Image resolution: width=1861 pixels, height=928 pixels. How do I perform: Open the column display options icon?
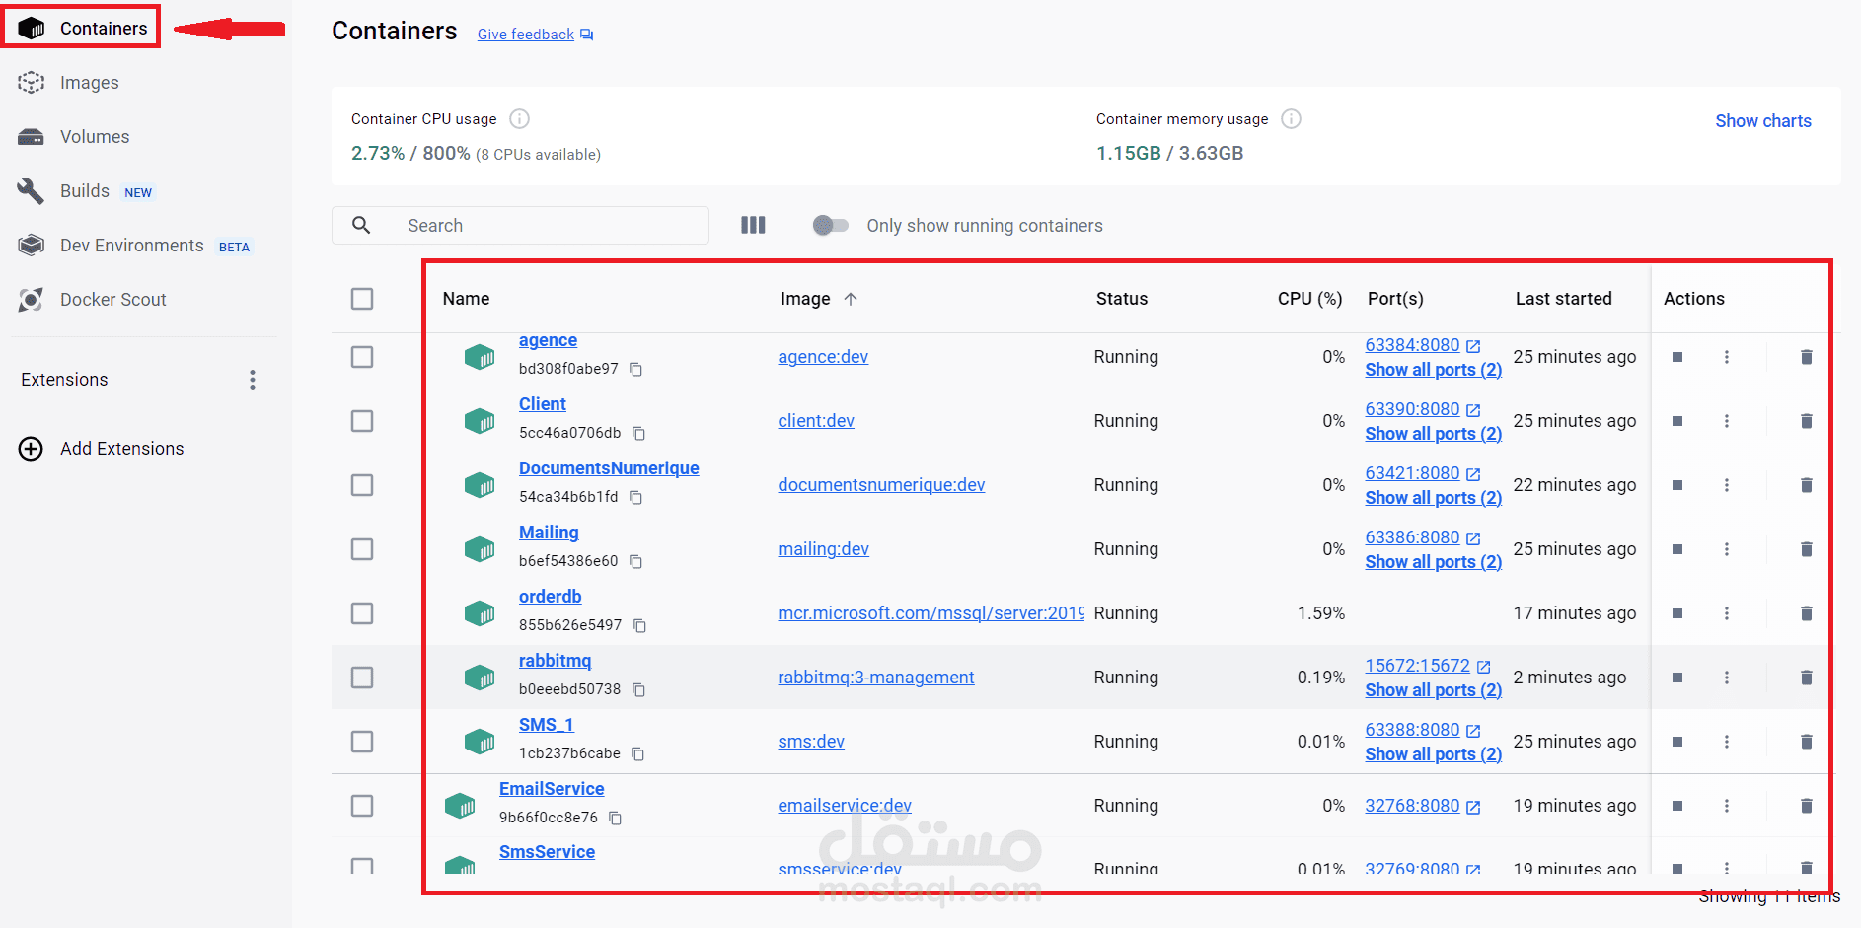753,225
